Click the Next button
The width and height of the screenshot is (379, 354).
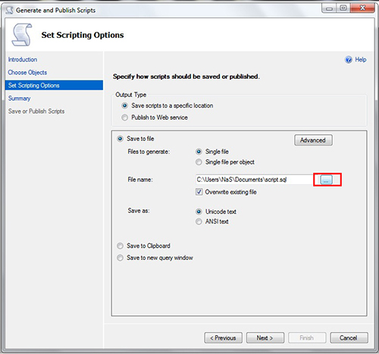(265, 338)
